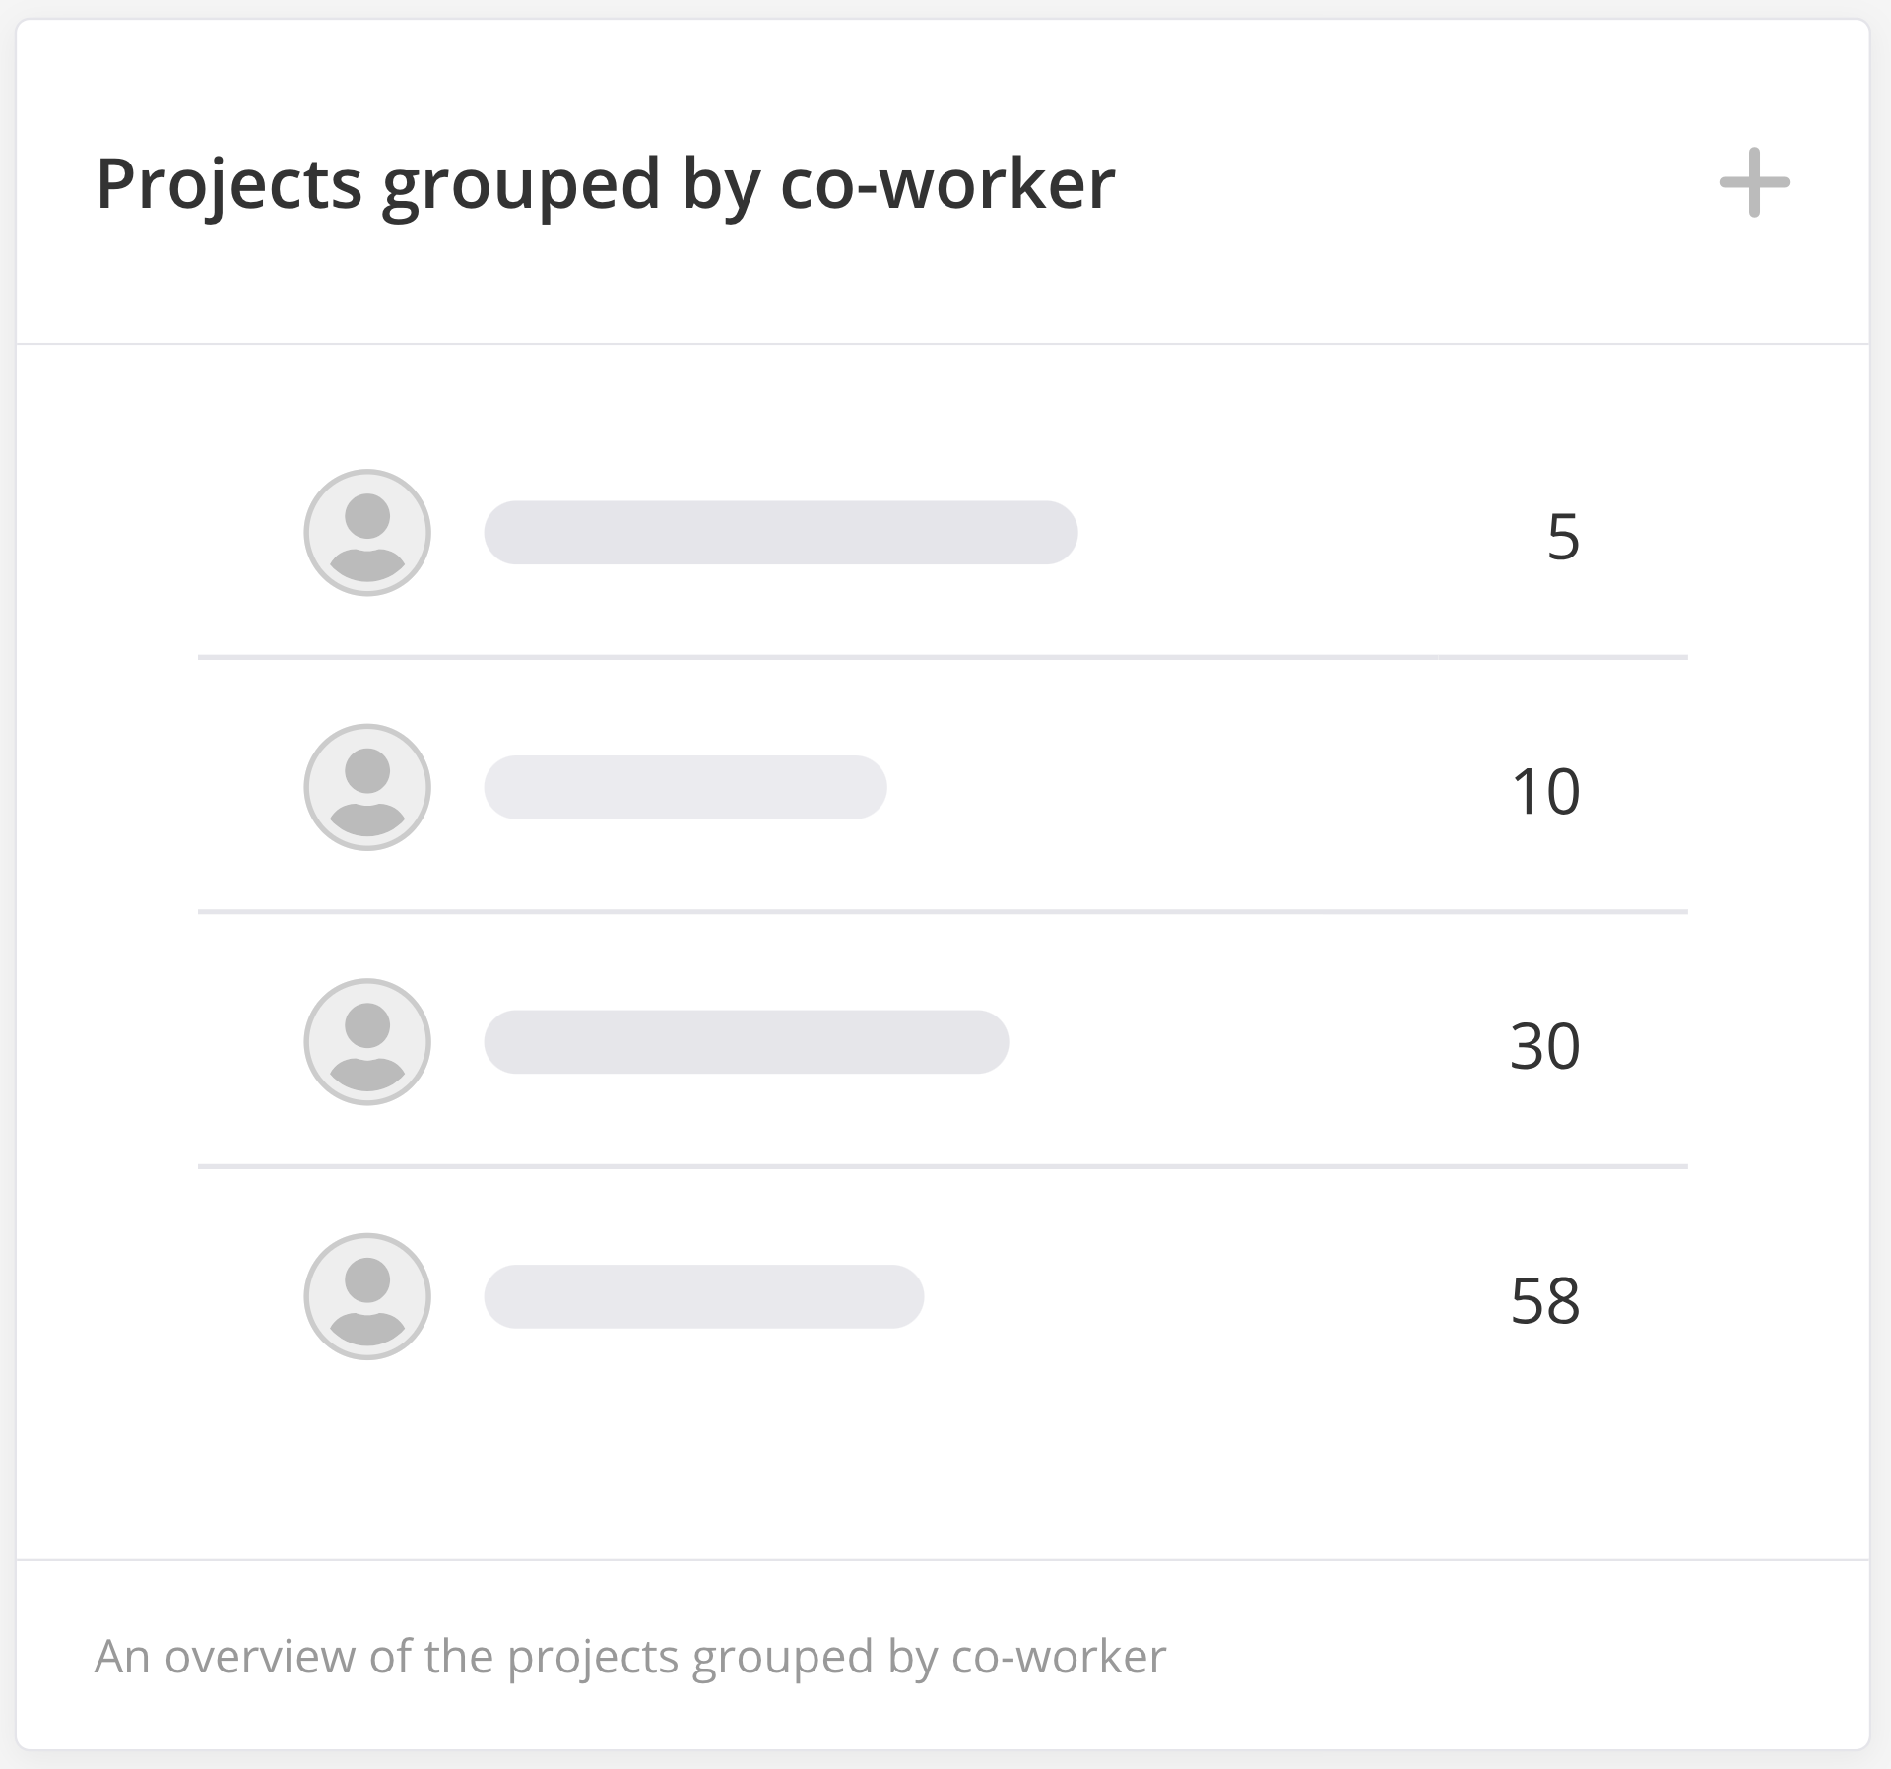Click the separator line above the footer description
This screenshot has width=1891, height=1769.
pyautogui.click(x=943, y=1560)
